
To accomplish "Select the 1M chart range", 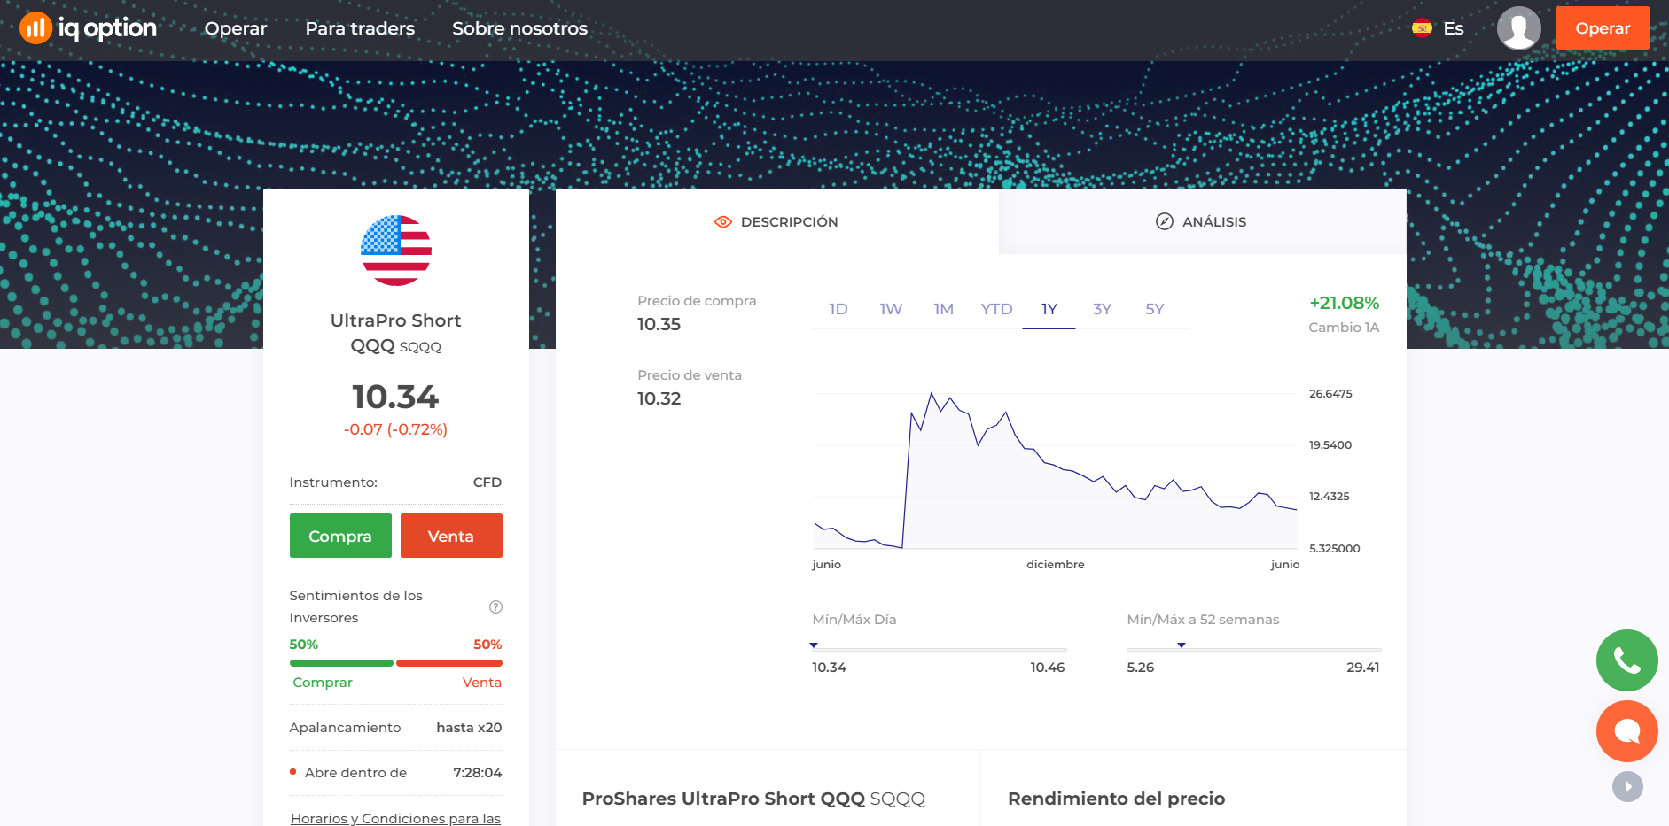I will [943, 309].
